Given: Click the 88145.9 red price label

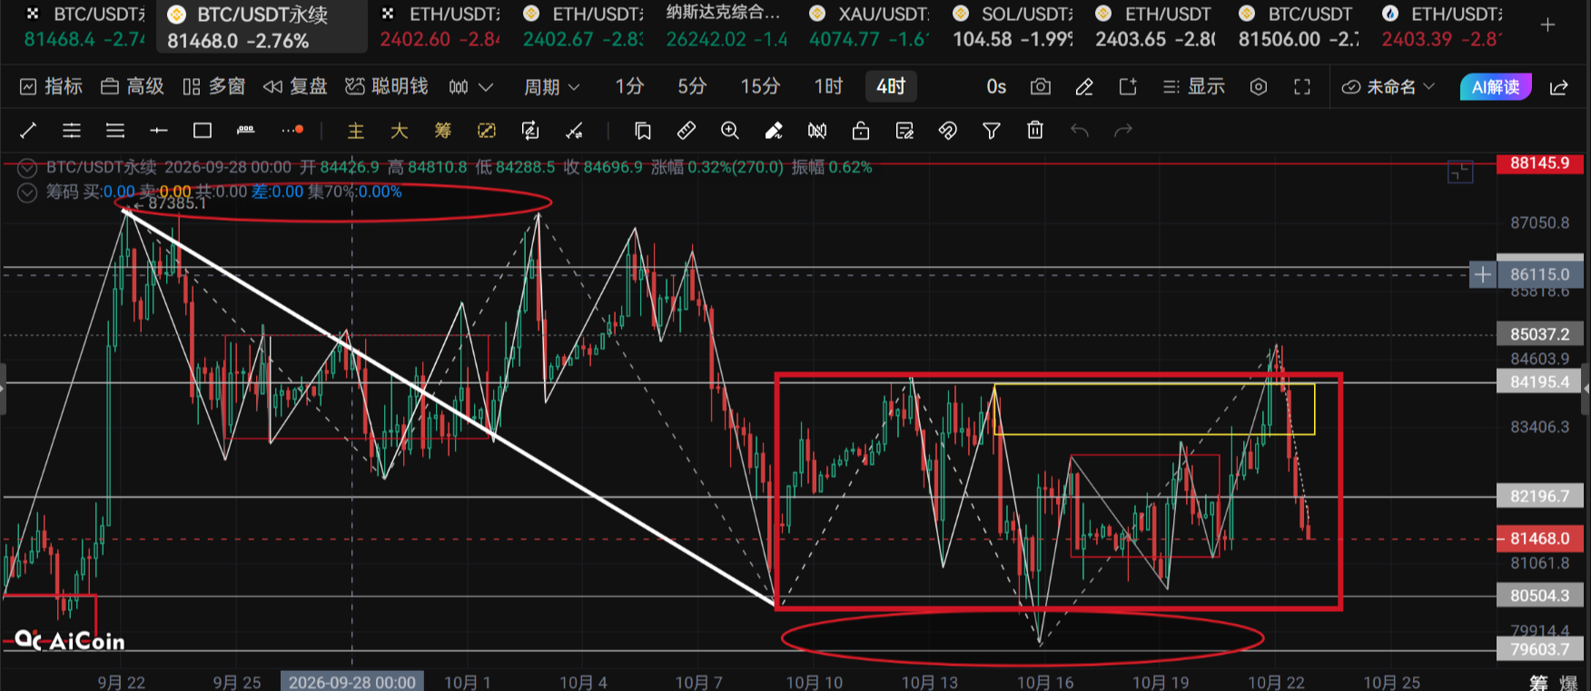Looking at the screenshot, I should tap(1539, 163).
